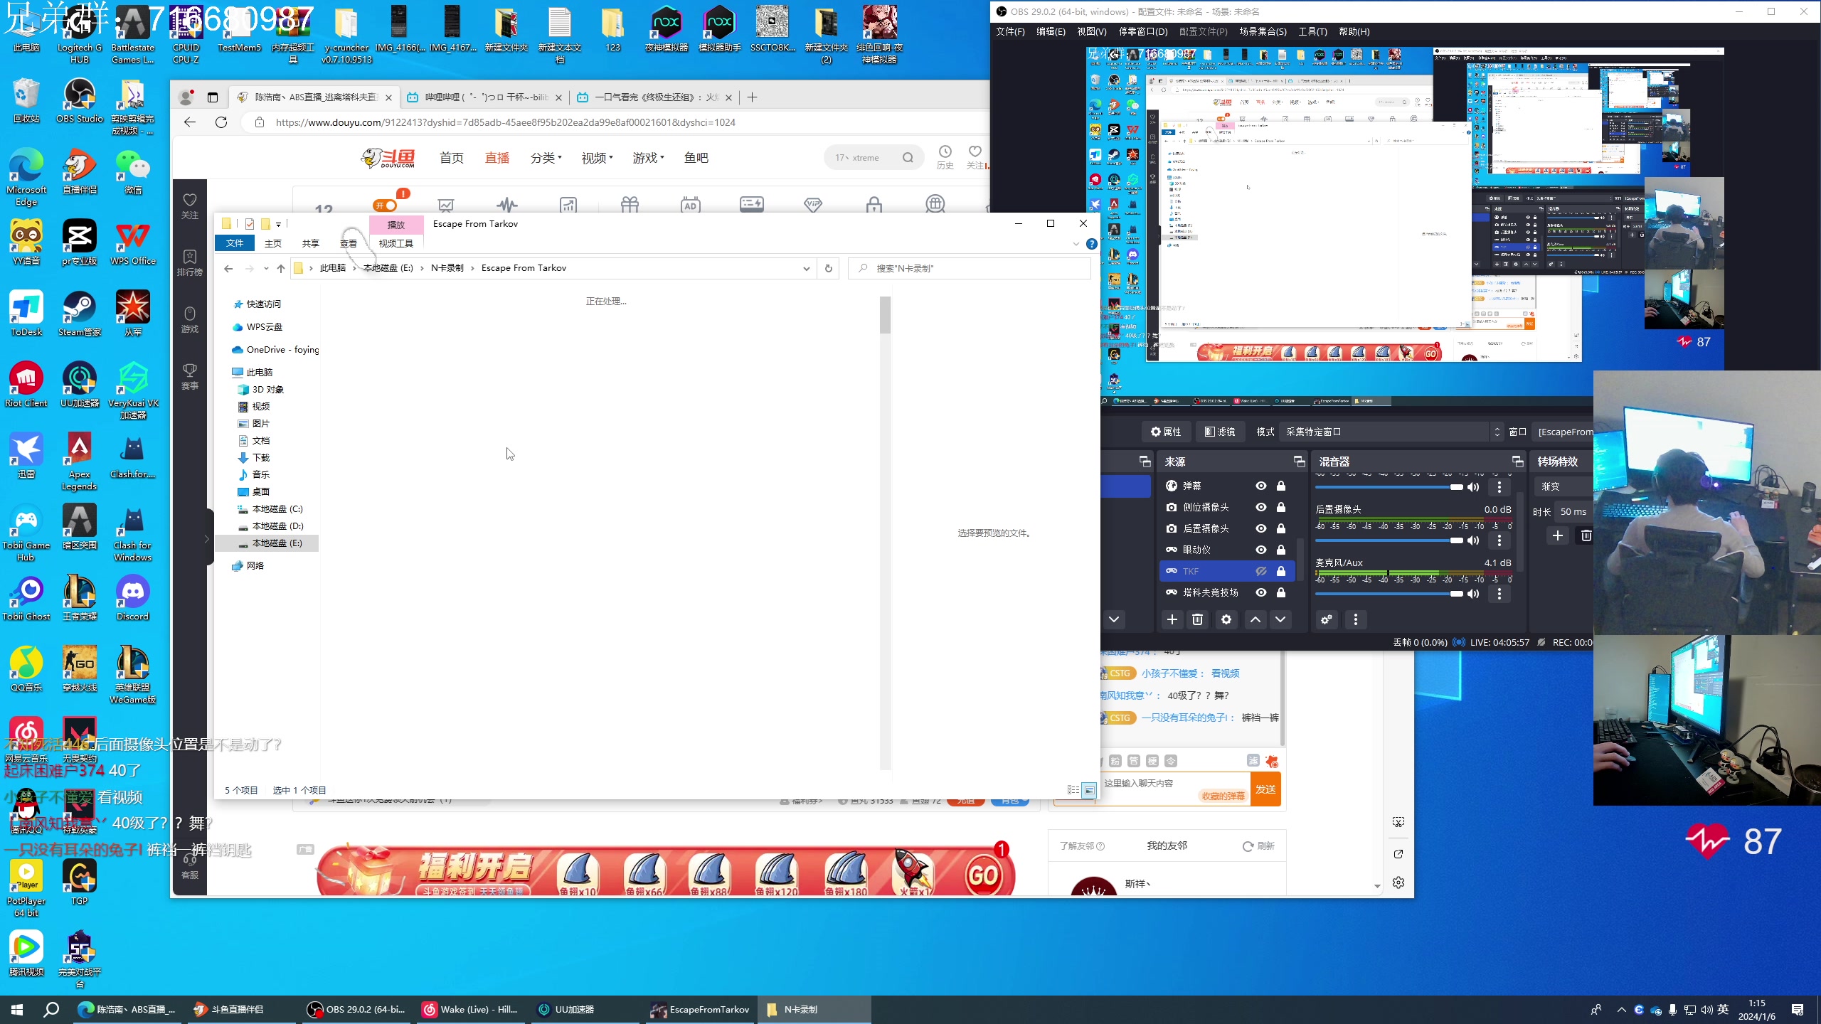Image resolution: width=1821 pixels, height=1024 pixels.
Task: Open 历史 history icon on Douyu
Action: pyautogui.click(x=945, y=157)
